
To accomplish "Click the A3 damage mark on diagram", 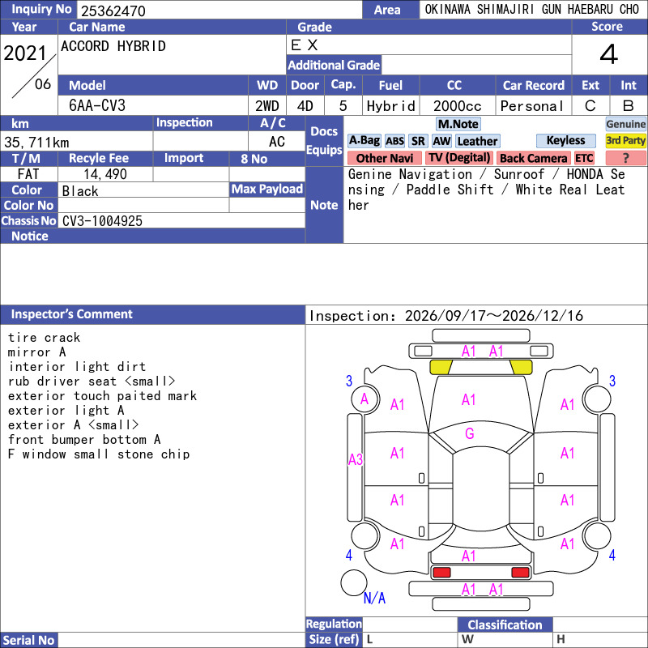I will (356, 459).
